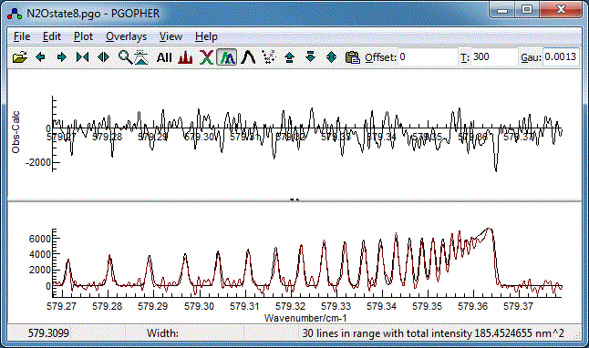The width and height of the screenshot is (589, 348).
Task: Click the black single-peak lineshape icon
Action: [248, 57]
